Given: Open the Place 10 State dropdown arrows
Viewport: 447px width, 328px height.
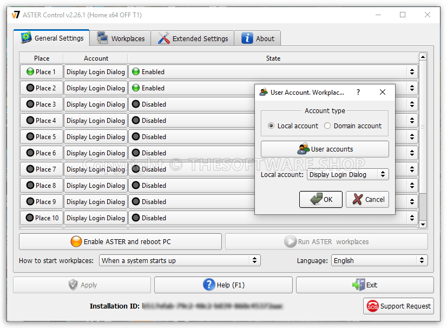Looking at the screenshot, I should click(x=412, y=218).
